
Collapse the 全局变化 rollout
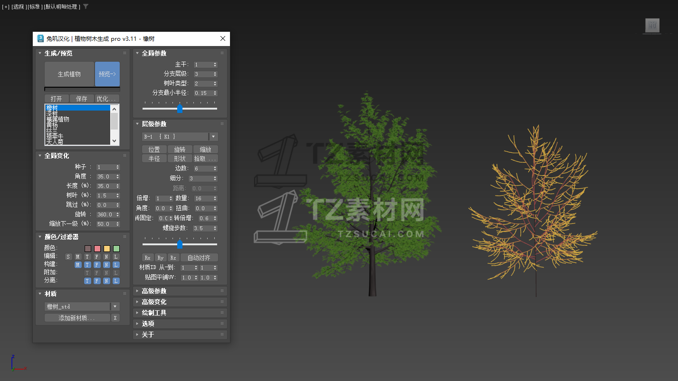click(83, 156)
